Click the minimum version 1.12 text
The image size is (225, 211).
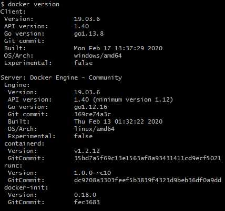[x=133, y=99]
